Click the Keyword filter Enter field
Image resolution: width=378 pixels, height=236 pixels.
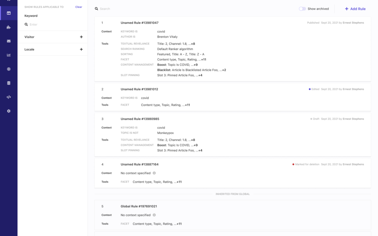click(53, 25)
